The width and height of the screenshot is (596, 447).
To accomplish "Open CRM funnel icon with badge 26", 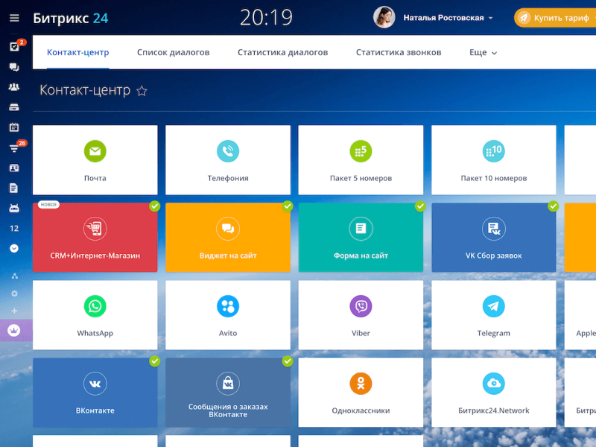I will click(14, 148).
